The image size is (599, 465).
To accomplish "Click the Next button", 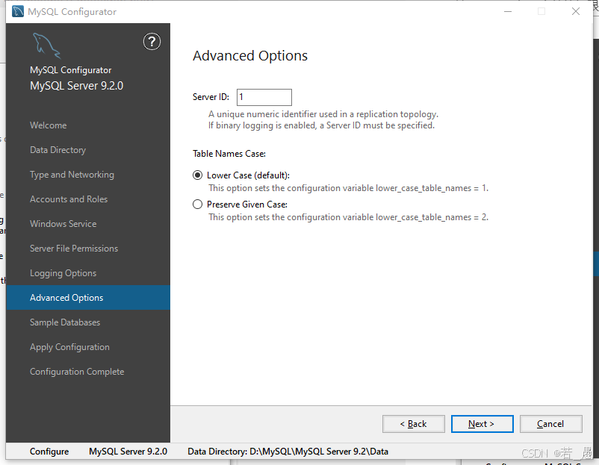I will tap(482, 424).
